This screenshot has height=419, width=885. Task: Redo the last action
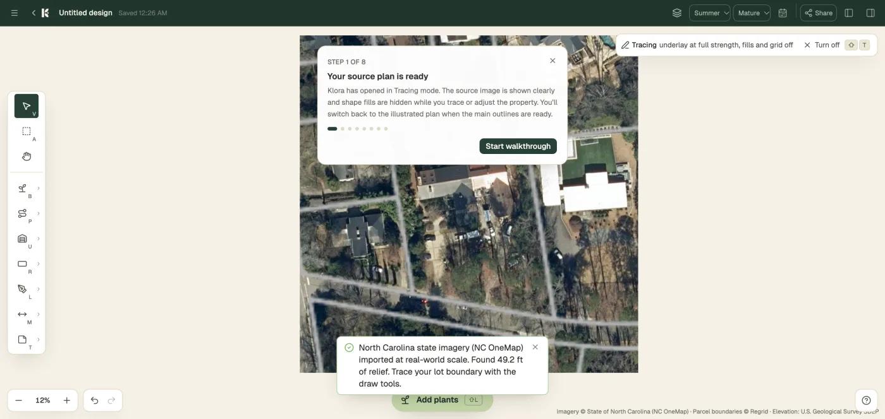tap(112, 400)
